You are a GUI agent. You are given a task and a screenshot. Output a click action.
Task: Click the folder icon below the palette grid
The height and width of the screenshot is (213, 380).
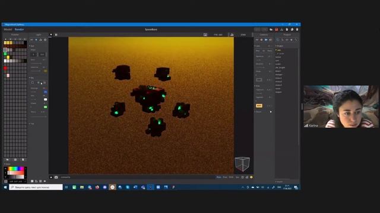click(x=7, y=160)
